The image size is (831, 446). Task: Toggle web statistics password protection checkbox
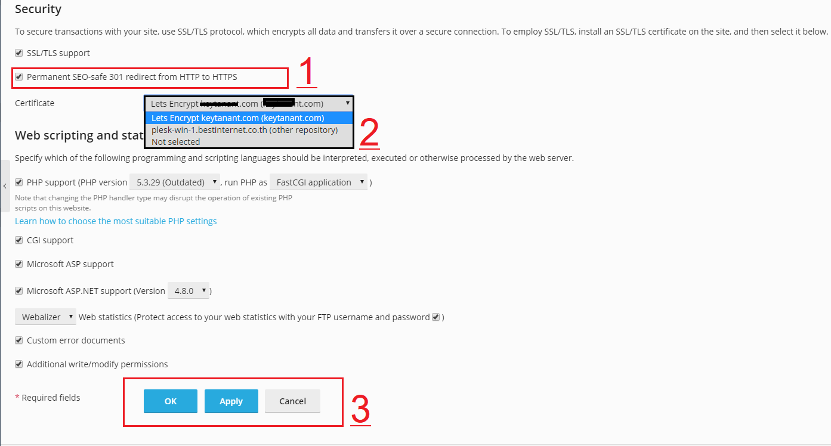(x=435, y=317)
